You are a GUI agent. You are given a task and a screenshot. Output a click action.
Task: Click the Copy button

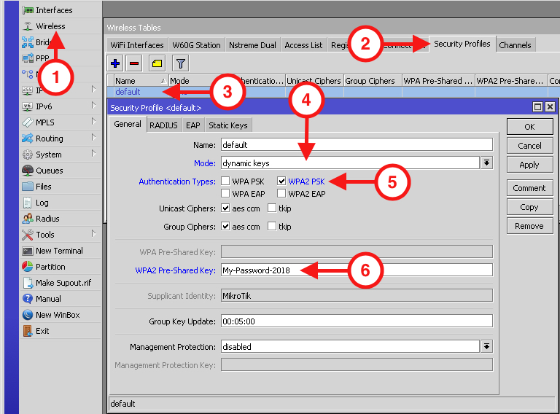click(x=529, y=207)
